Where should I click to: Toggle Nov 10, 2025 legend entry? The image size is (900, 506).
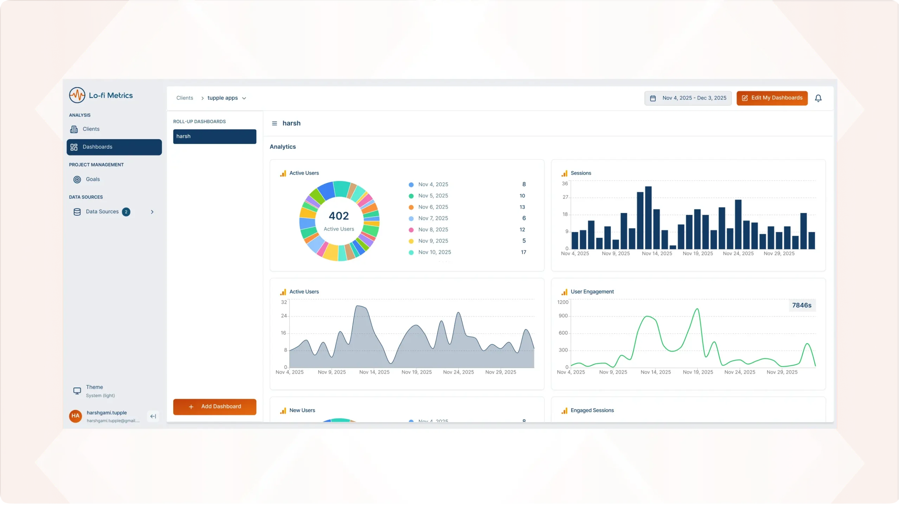click(x=434, y=252)
